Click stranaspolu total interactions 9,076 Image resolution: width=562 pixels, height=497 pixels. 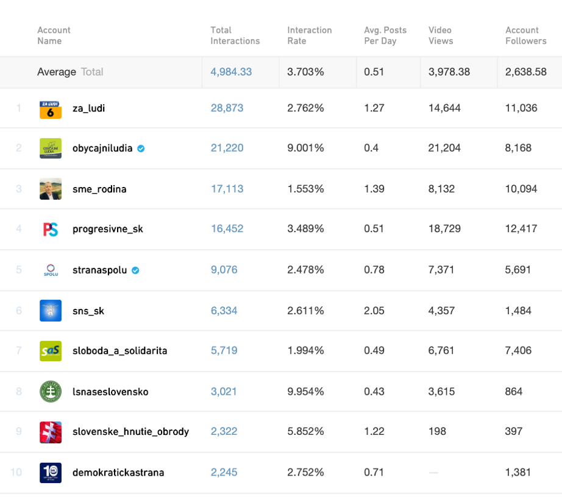point(224,270)
